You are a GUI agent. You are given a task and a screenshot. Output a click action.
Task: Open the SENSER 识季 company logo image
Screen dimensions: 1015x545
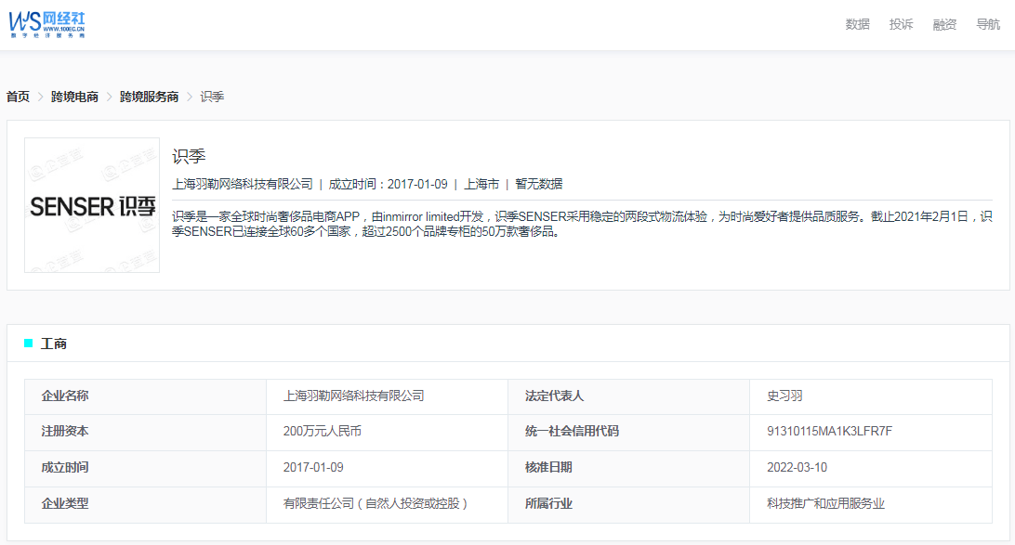click(92, 205)
